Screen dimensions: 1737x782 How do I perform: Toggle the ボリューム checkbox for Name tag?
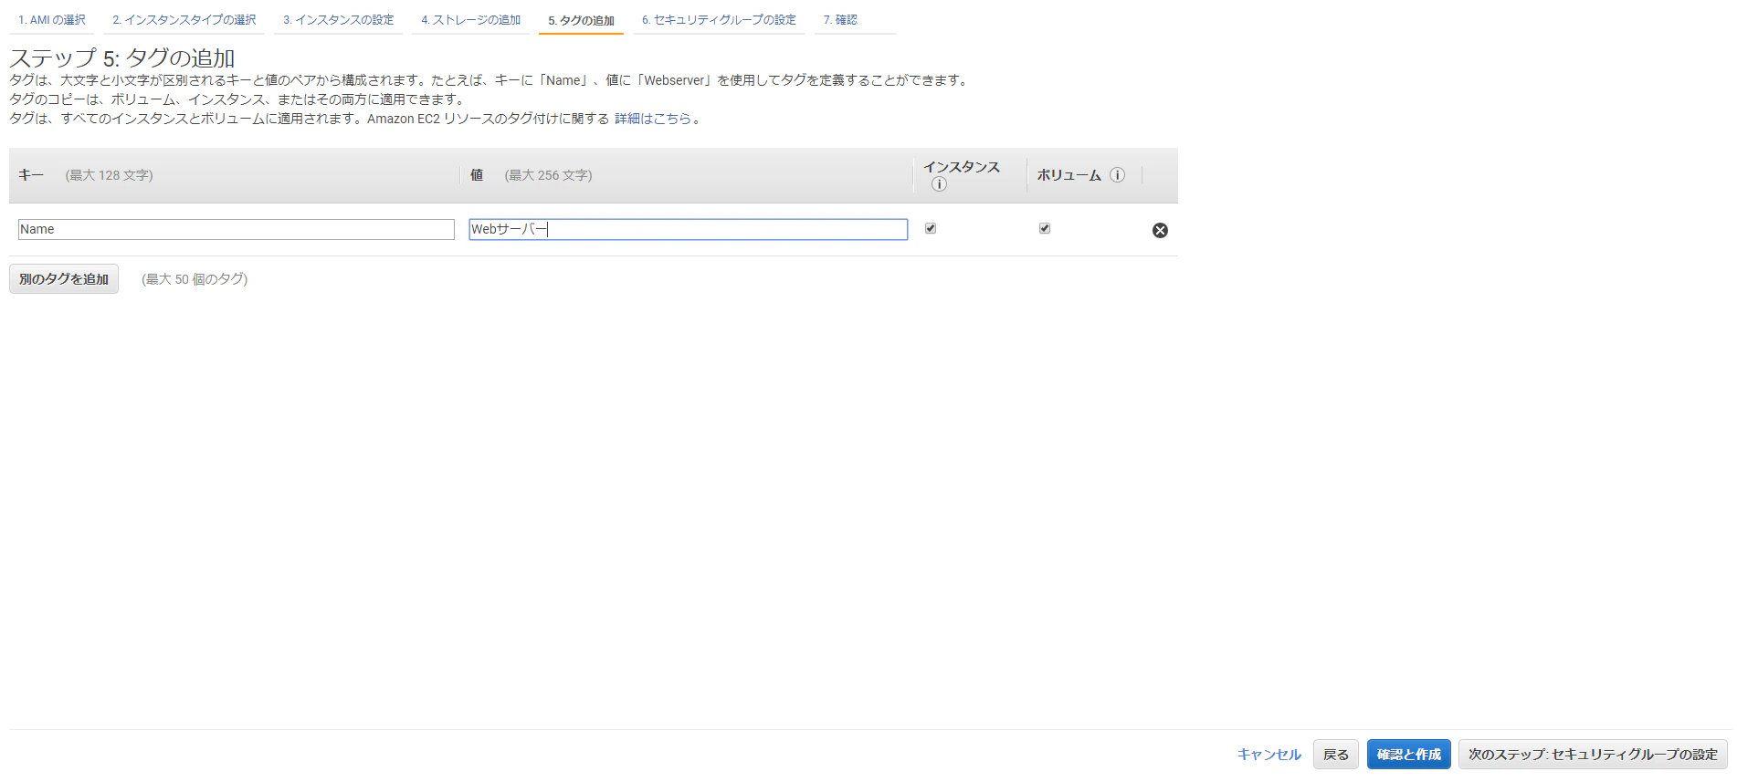click(x=1045, y=228)
